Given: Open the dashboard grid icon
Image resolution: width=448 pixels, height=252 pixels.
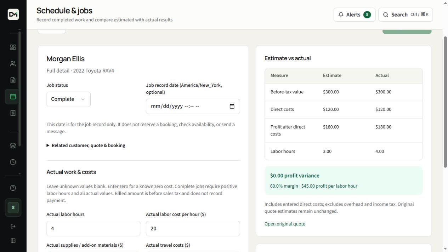Looking at the screenshot, I should click(x=13, y=47).
